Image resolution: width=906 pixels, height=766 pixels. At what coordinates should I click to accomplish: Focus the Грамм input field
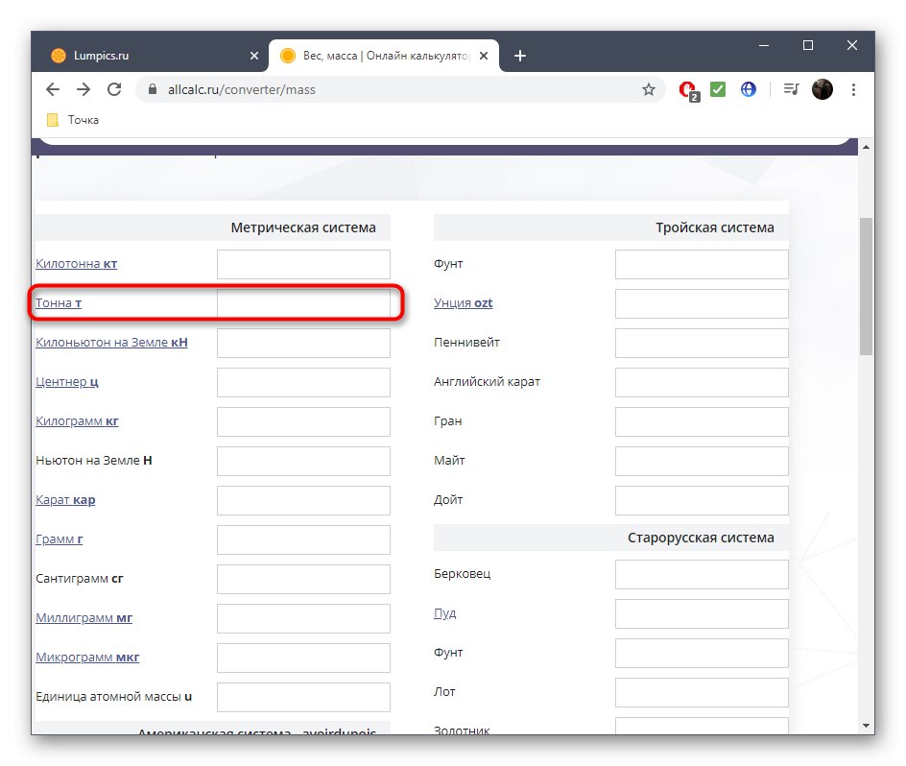tap(303, 539)
